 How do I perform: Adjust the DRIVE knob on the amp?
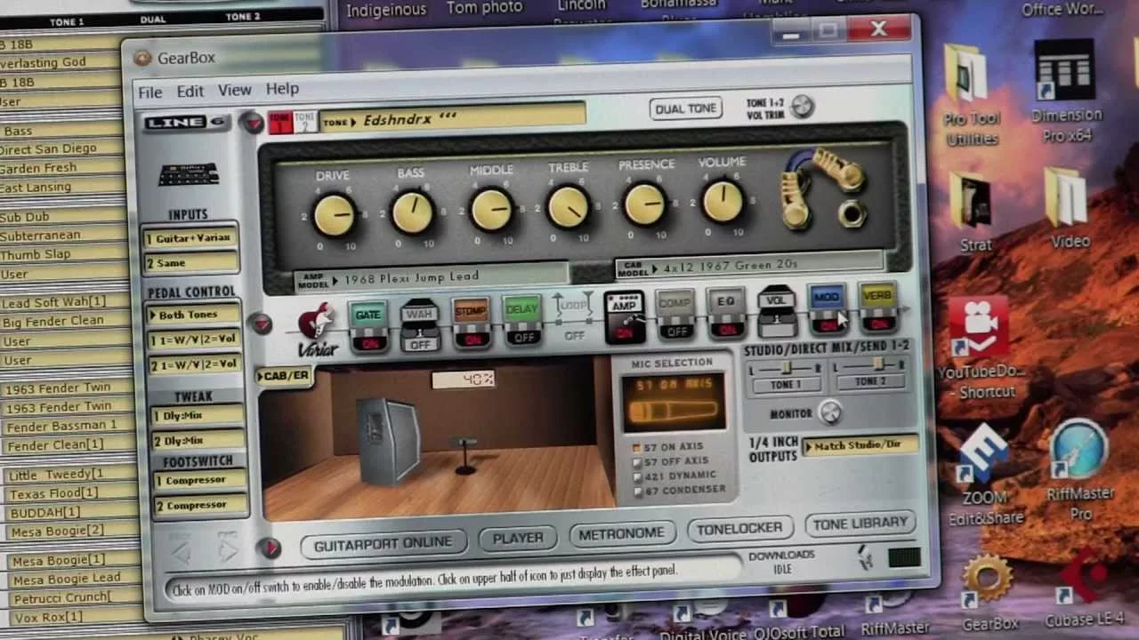point(334,215)
